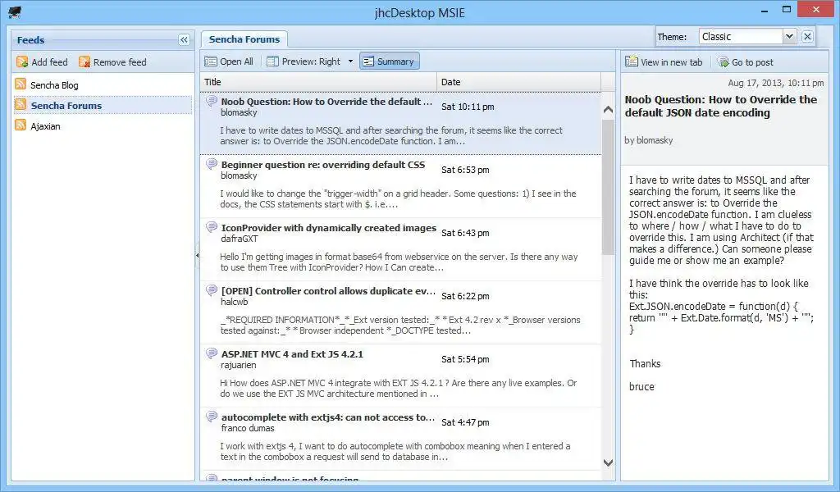Viewport: 840px width, 492px height.
Task: Click the 'Sat 4:47 pm' date cell
Action: pyautogui.click(x=465, y=422)
